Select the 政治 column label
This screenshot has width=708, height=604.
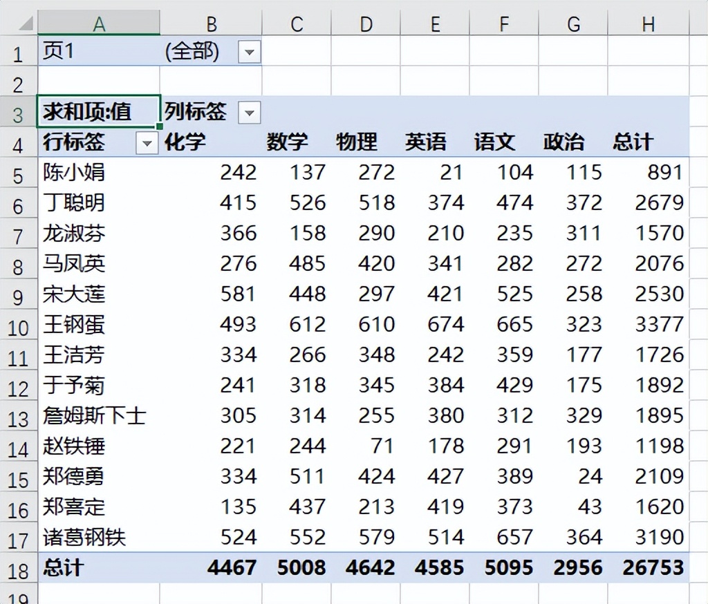pos(563,142)
